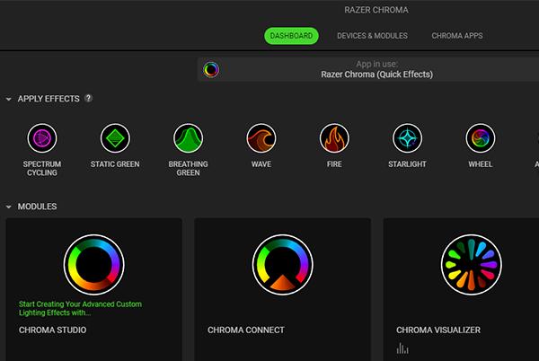Open the Chroma Apps tab
This screenshot has width=539, height=361.
pos(457,36)
